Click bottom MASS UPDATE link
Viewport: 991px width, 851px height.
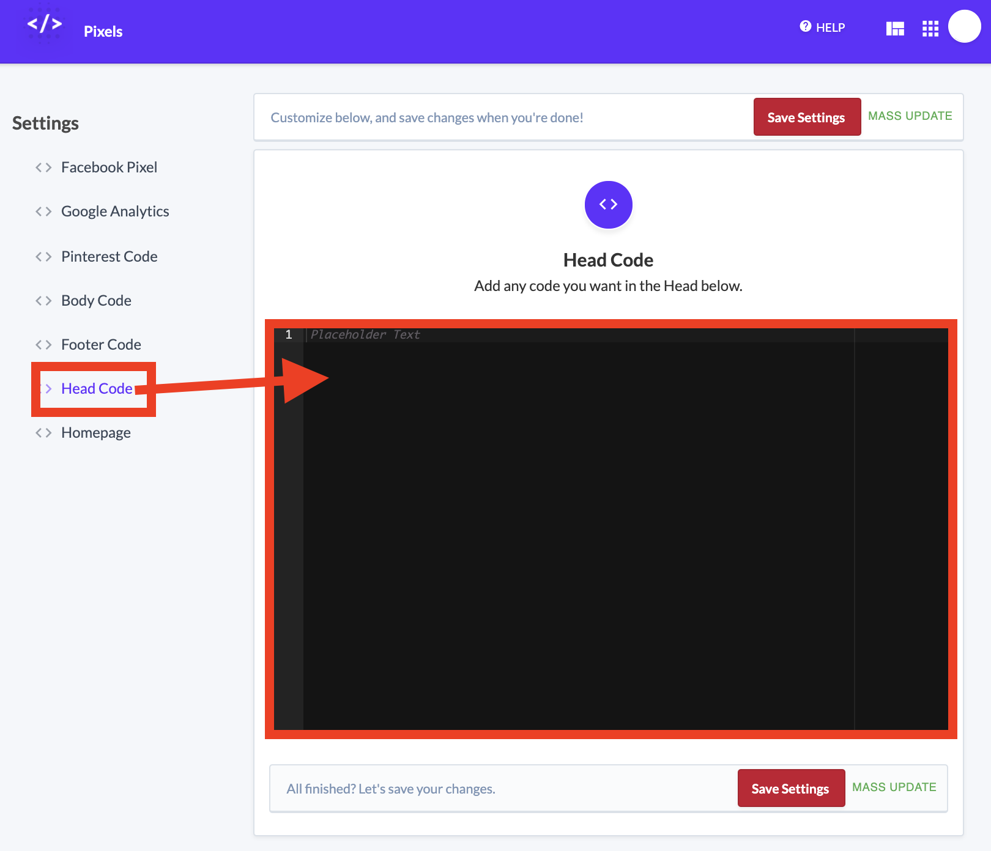click(x=894, y=787)
